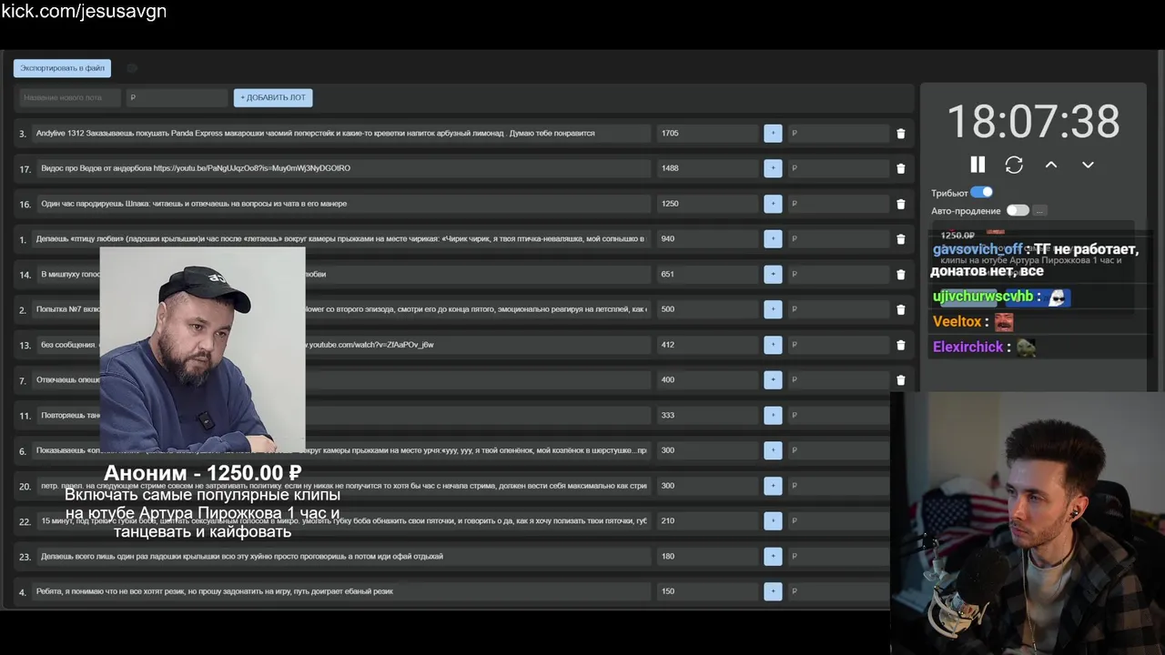Click chat username gavsovich_off
Screen dimensions: 1165x655
tap(978, 249)
